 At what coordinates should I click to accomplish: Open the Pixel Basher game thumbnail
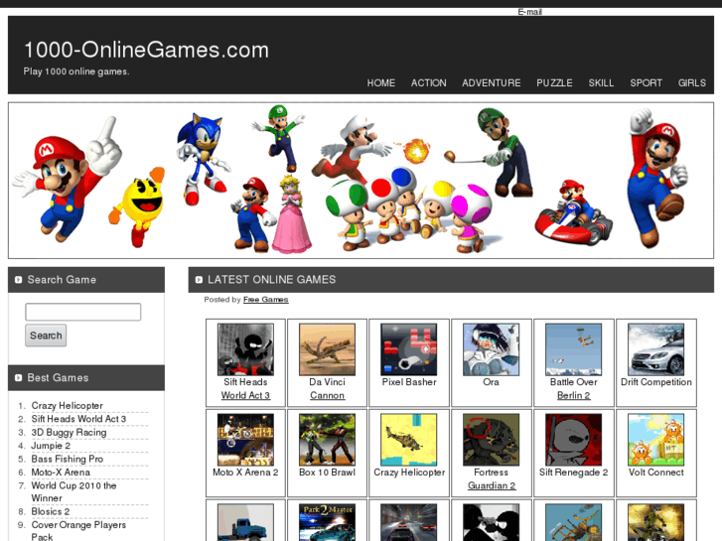[409, 349]
